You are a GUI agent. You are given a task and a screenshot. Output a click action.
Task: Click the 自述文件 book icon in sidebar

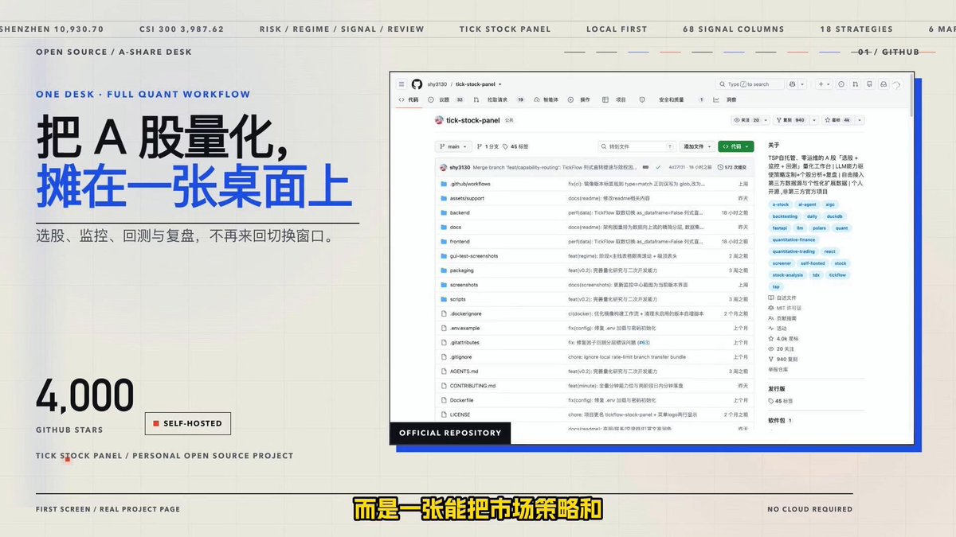click(771, 298)
